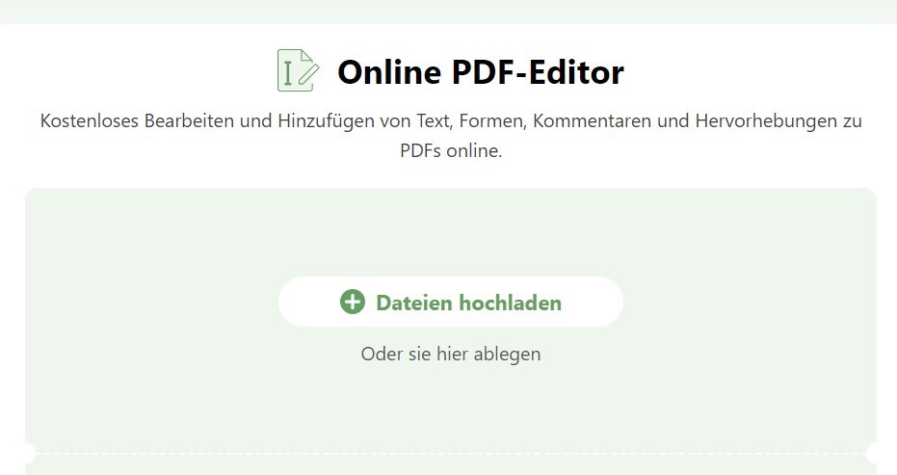
Task: Click the Dateien hochladen upload button
Action: click(x=451, y=302)
